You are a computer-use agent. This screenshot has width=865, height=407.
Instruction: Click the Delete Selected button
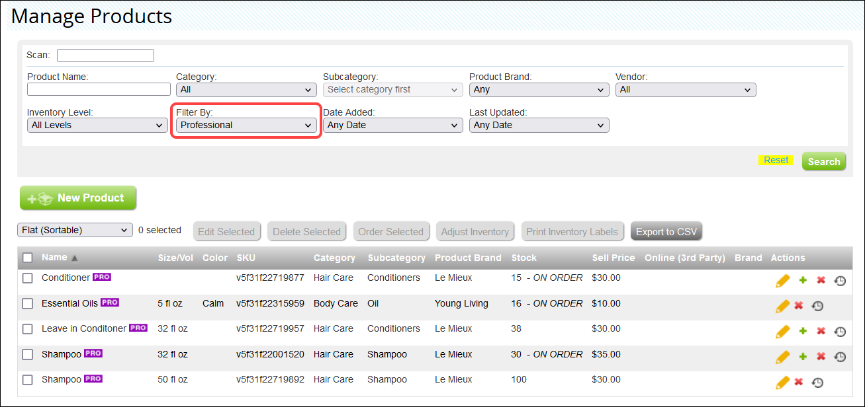click(306, 231)
